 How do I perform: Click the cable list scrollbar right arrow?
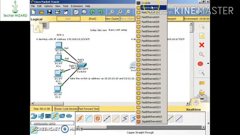point(203,127)
